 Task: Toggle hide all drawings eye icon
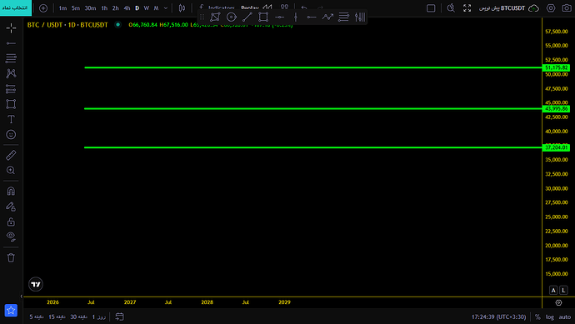(x=11, y=237)
